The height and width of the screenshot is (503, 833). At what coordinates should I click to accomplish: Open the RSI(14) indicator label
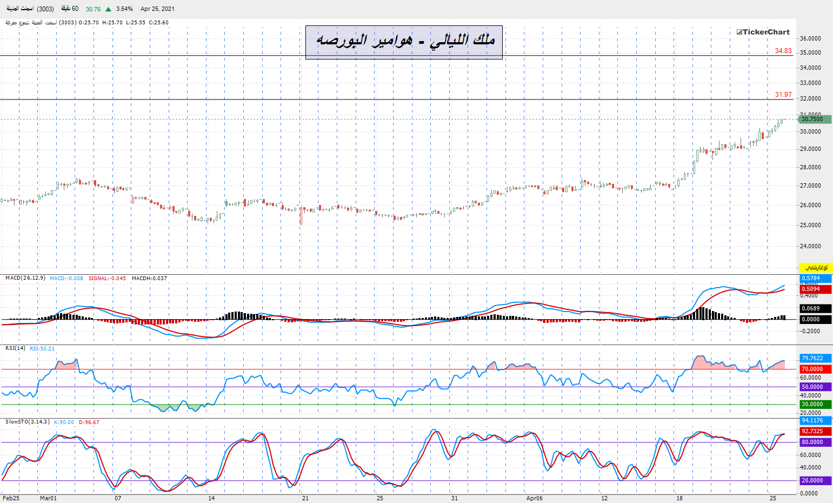[x=15, y=348]
